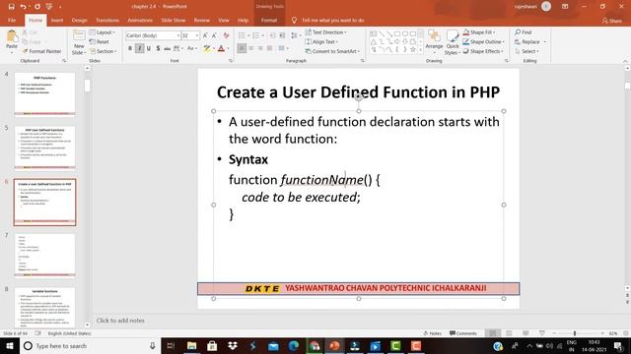The width and height of the screenshot is (631, 354).
Task: Toggle Justify paragraph alignment
Action: (x=269, y=48)
